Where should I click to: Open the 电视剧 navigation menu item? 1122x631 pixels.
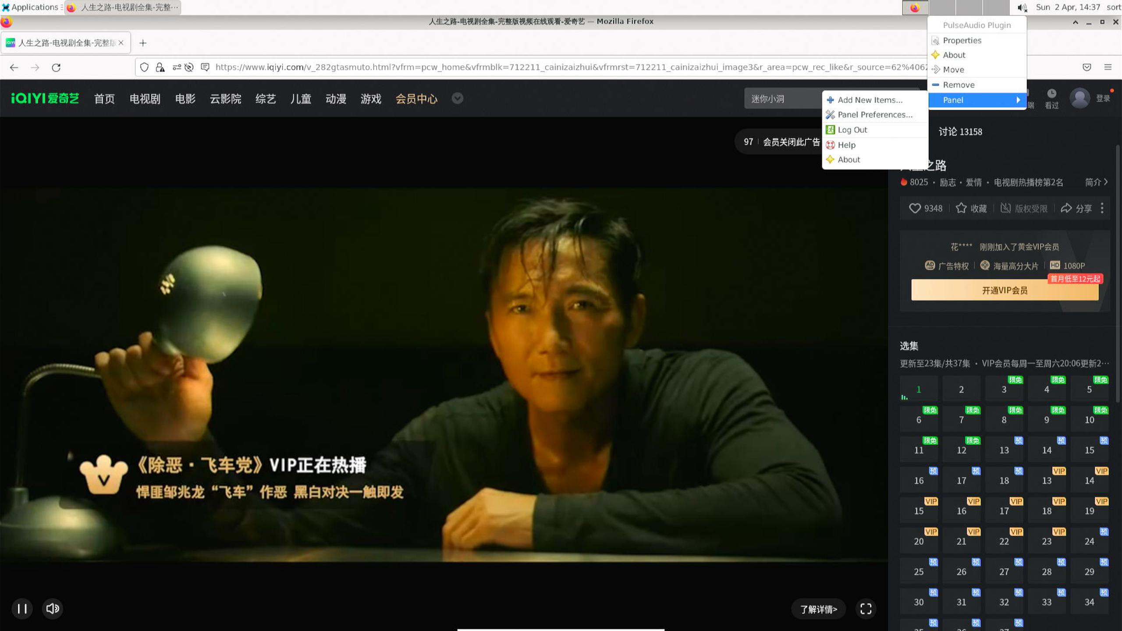tap(145, 99)
